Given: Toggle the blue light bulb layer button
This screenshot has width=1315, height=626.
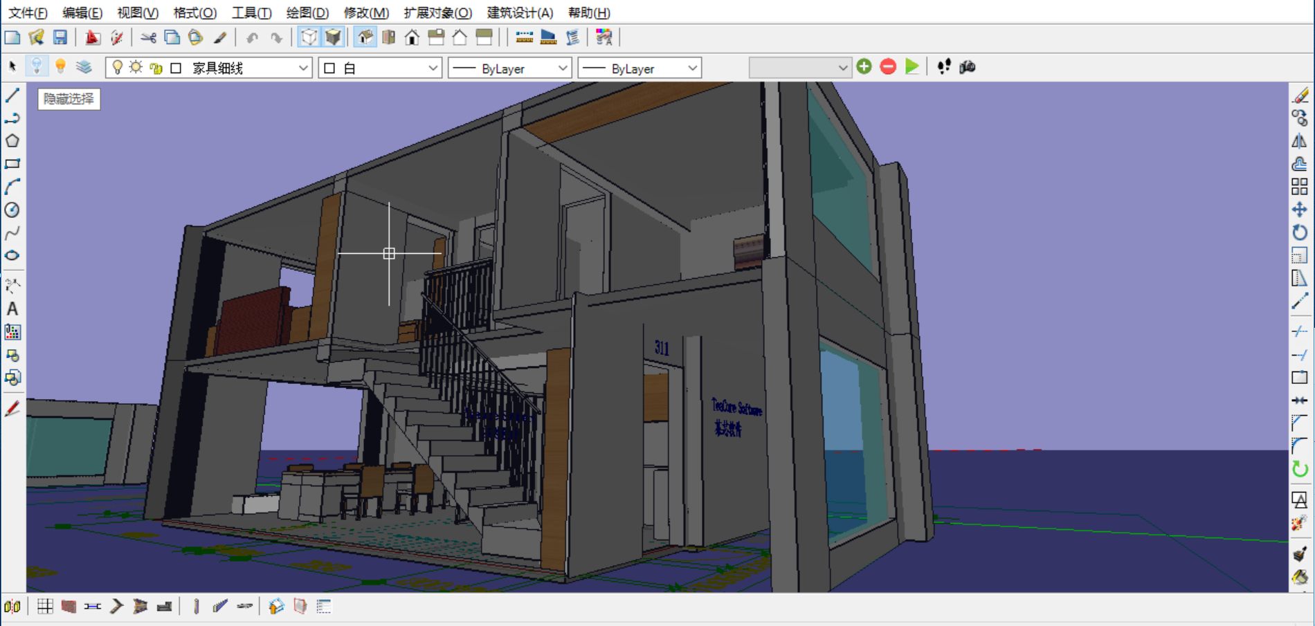Looking at the screenshot, I should pos(36,67).
